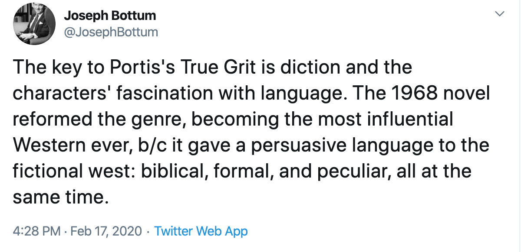Click the 4:28 PM timestamp
Image resolution: width=521 pixels, height=252 pixels.
[37, 231]
